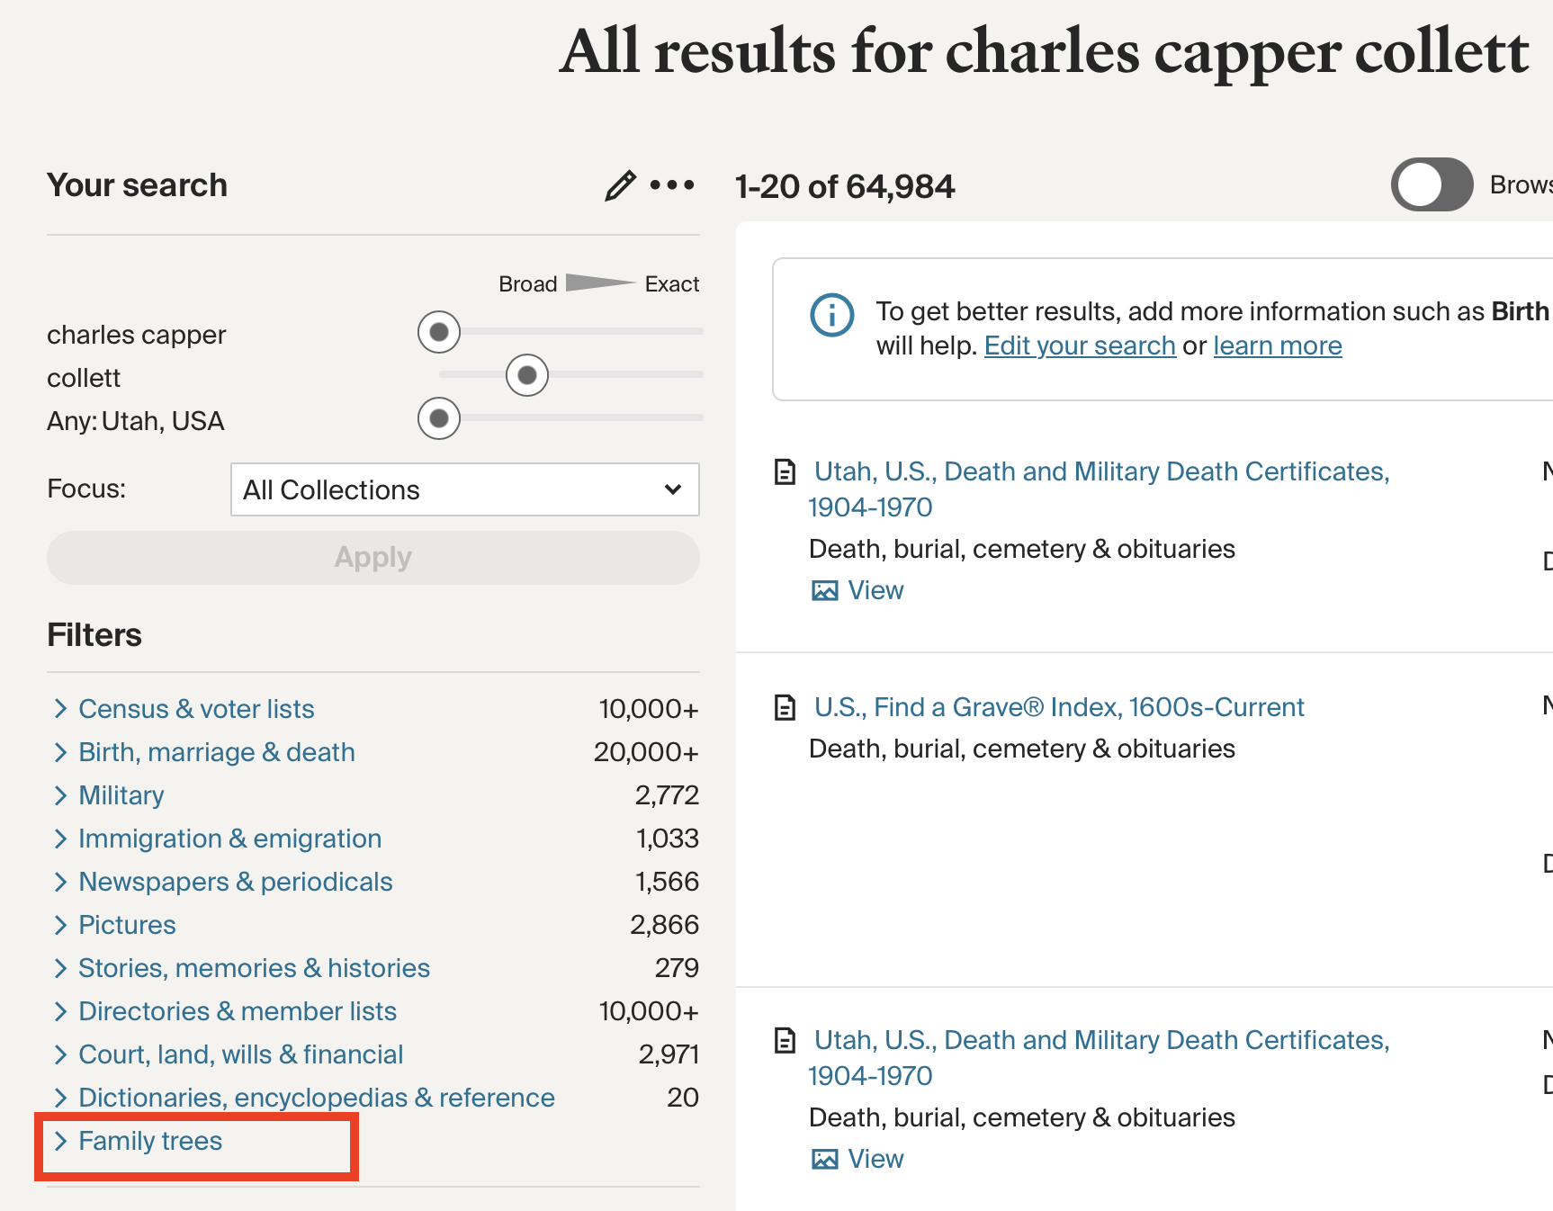Click the 1,566 Newspapers count
Screen dimensions: 1553x1211
pyautogui.click(x=667, y=882)
